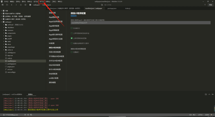Screen dimensions: 215x117
Task: Click the terminal icon in status bar
Action: point(28,115)
